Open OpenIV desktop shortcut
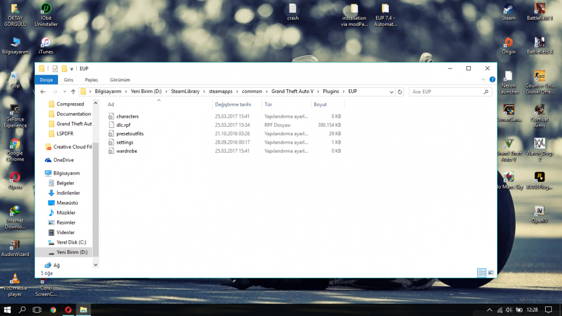 pyautogui.click(x=540, y=214)
